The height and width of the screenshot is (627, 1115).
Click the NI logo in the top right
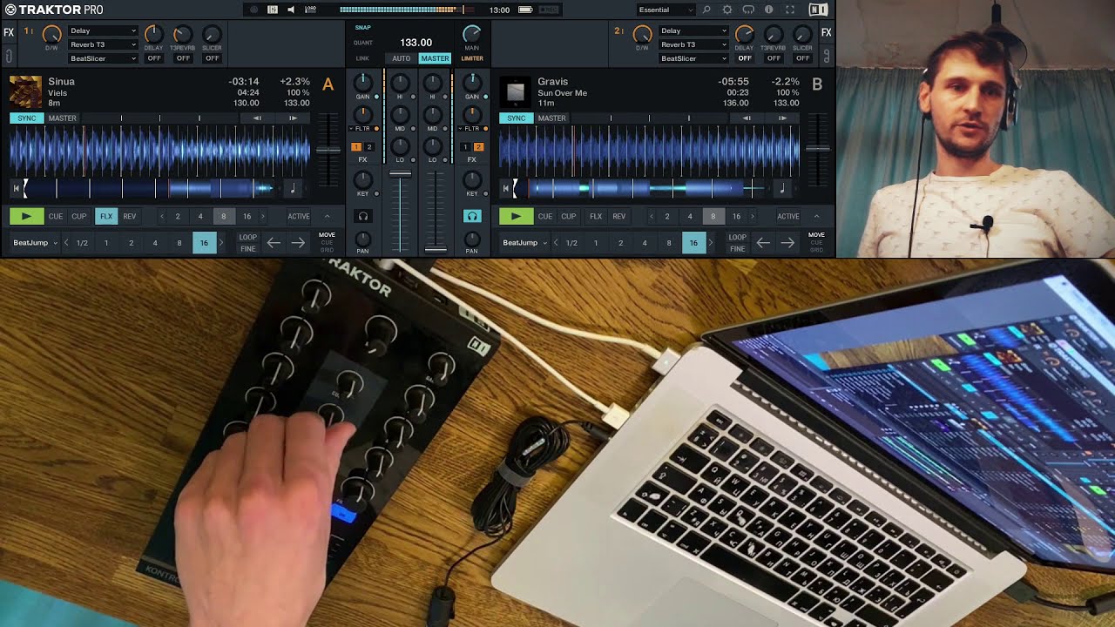(818, 10)
